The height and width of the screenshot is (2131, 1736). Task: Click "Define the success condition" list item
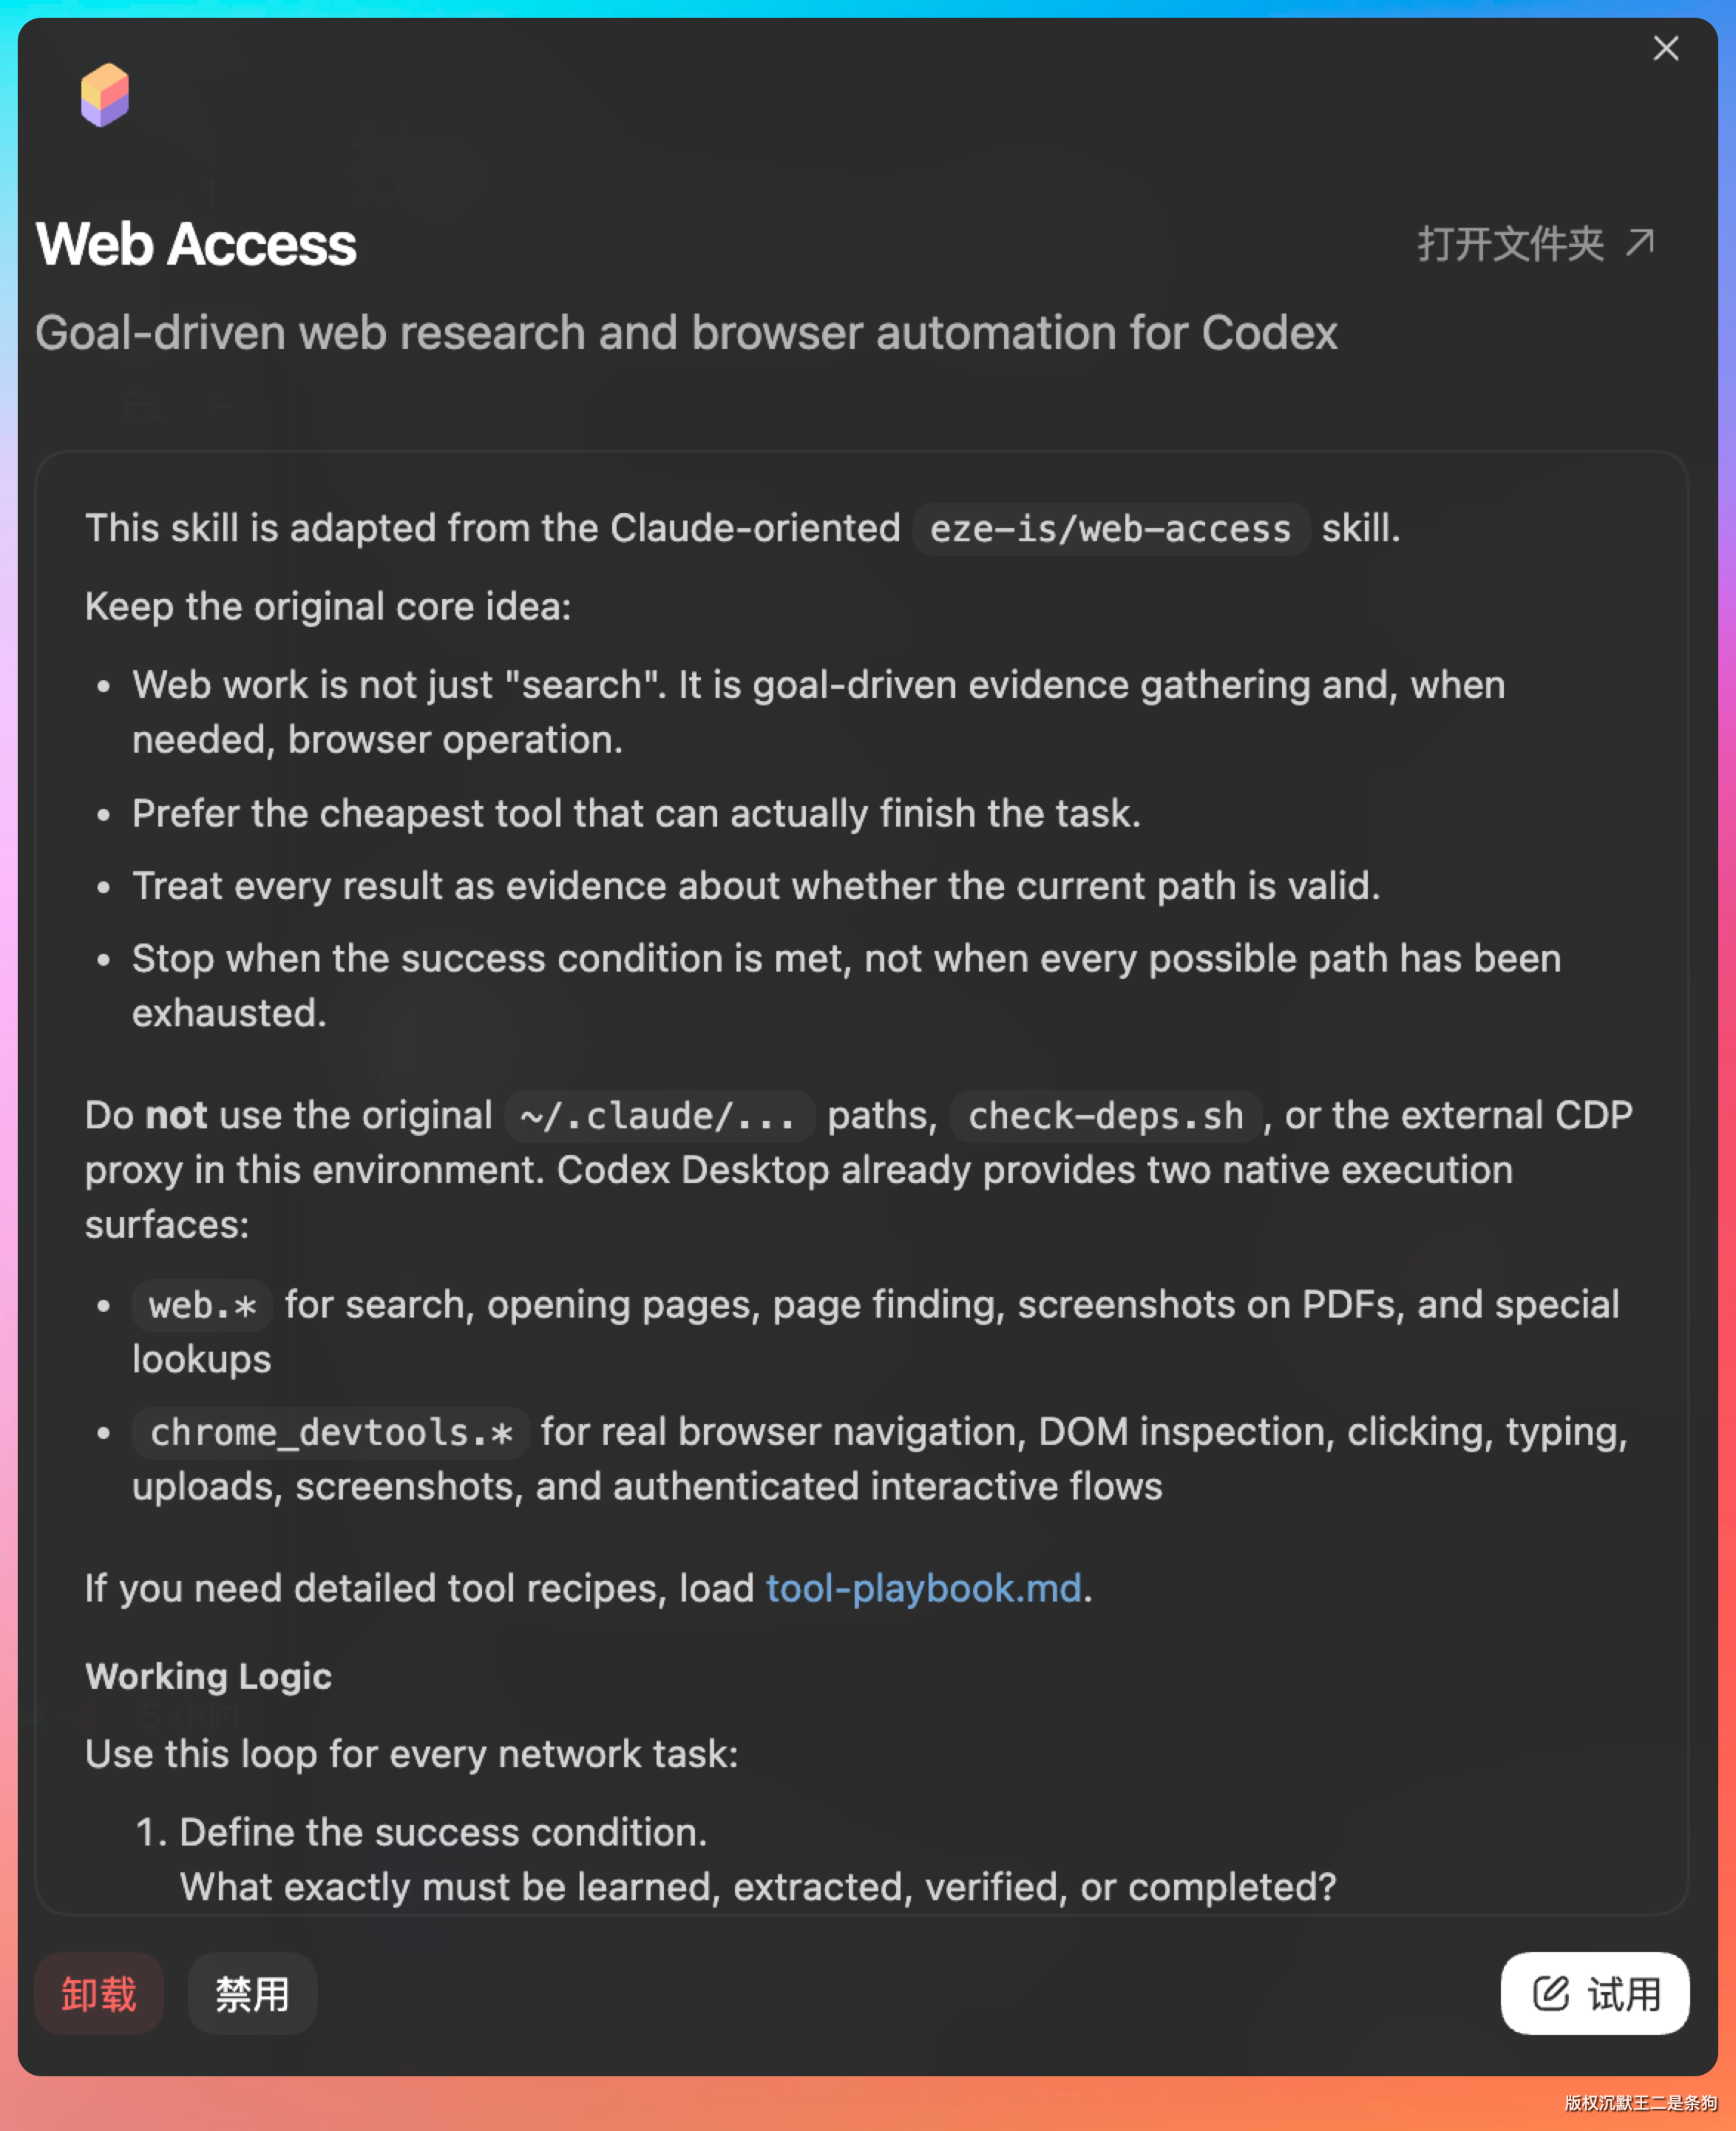(443, 1832)
